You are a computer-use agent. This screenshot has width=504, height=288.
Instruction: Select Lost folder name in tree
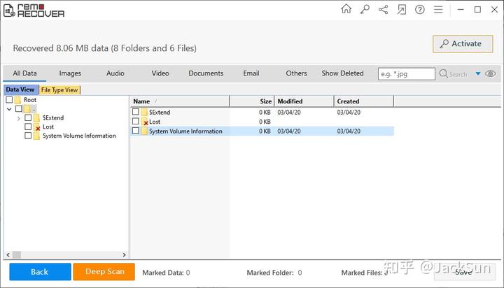click(x=48, y=127)
